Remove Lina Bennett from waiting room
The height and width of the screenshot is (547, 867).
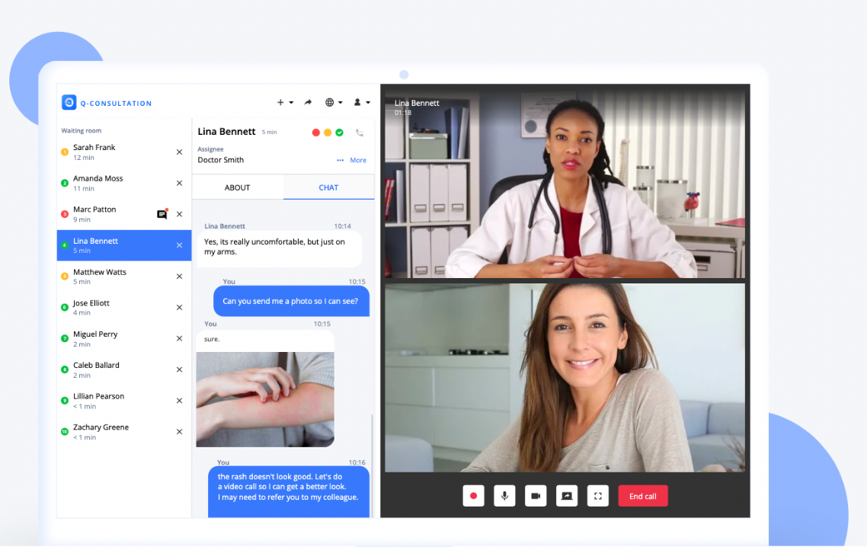179,245
